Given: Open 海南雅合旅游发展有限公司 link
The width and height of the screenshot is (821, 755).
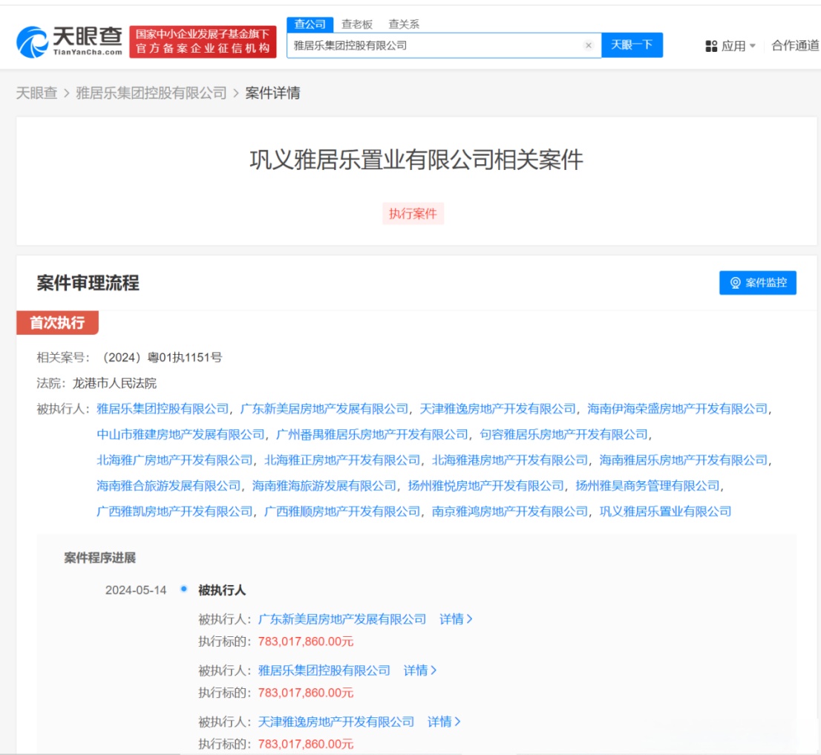Looking at the screenshot, I should (x=169, y=486).
